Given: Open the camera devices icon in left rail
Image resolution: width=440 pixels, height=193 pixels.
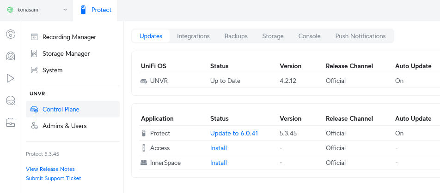Looking at the screenshot, I should (11, 56).
